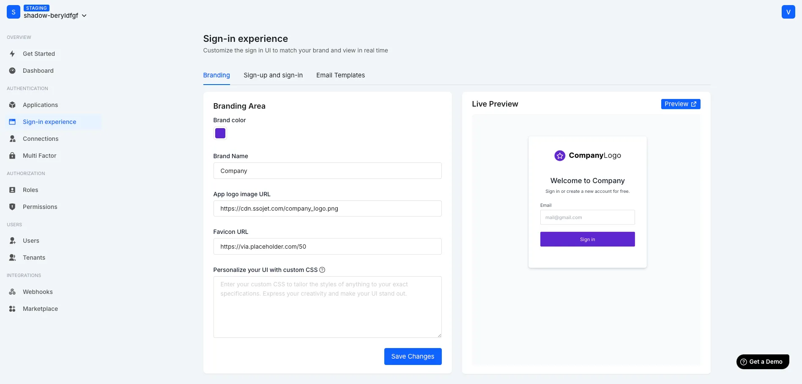This screenshot has width=802, height=384.
Task: Open the Webhooks integration icon
Action: click(12, 292)
